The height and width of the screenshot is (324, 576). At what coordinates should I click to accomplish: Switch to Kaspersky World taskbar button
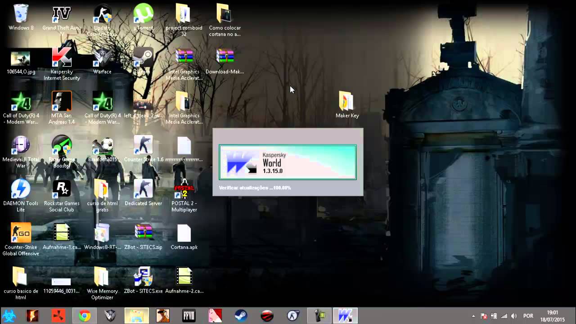(346, 316)
